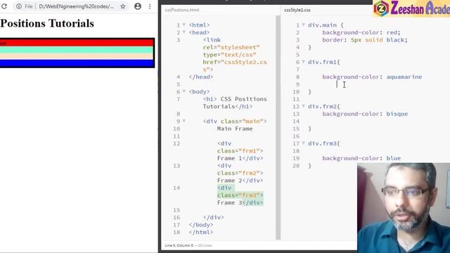The width and height of the screenshot is (450, 253).
Task: Click the HTML editor vertical scrollbar
Action: pyautogui.click(x=278, y=128)
